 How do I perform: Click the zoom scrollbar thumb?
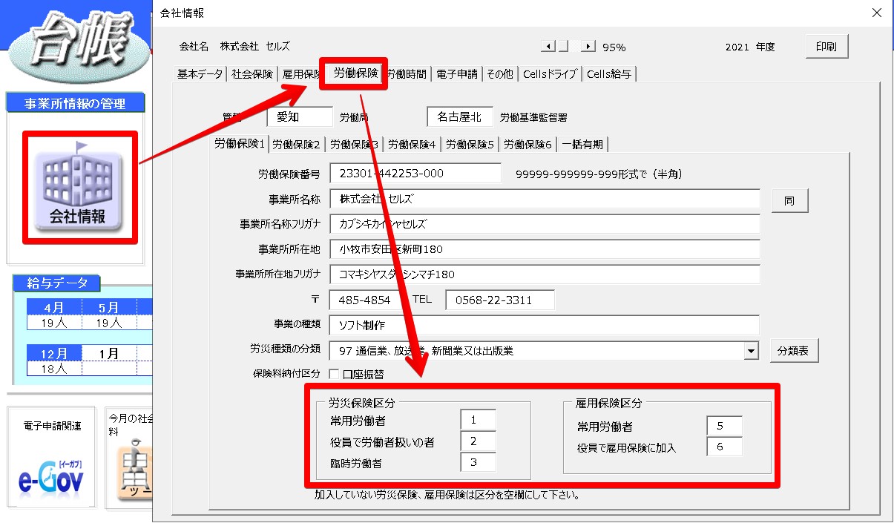click(x=563, y=47)
